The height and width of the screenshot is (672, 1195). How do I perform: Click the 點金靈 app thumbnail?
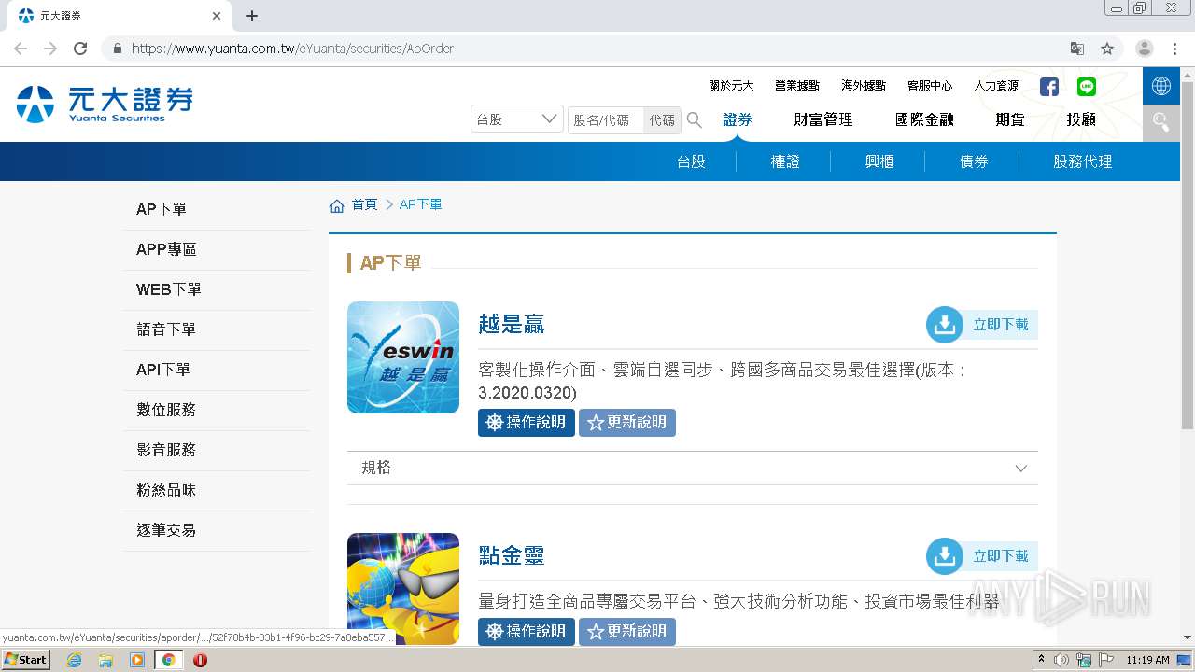(x=403, y=588)
